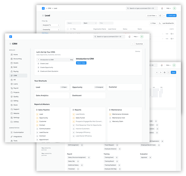Screen dimensions: 186x176
Task: Click Skip on Introduction to CRM step
Action: pos(72,60)
